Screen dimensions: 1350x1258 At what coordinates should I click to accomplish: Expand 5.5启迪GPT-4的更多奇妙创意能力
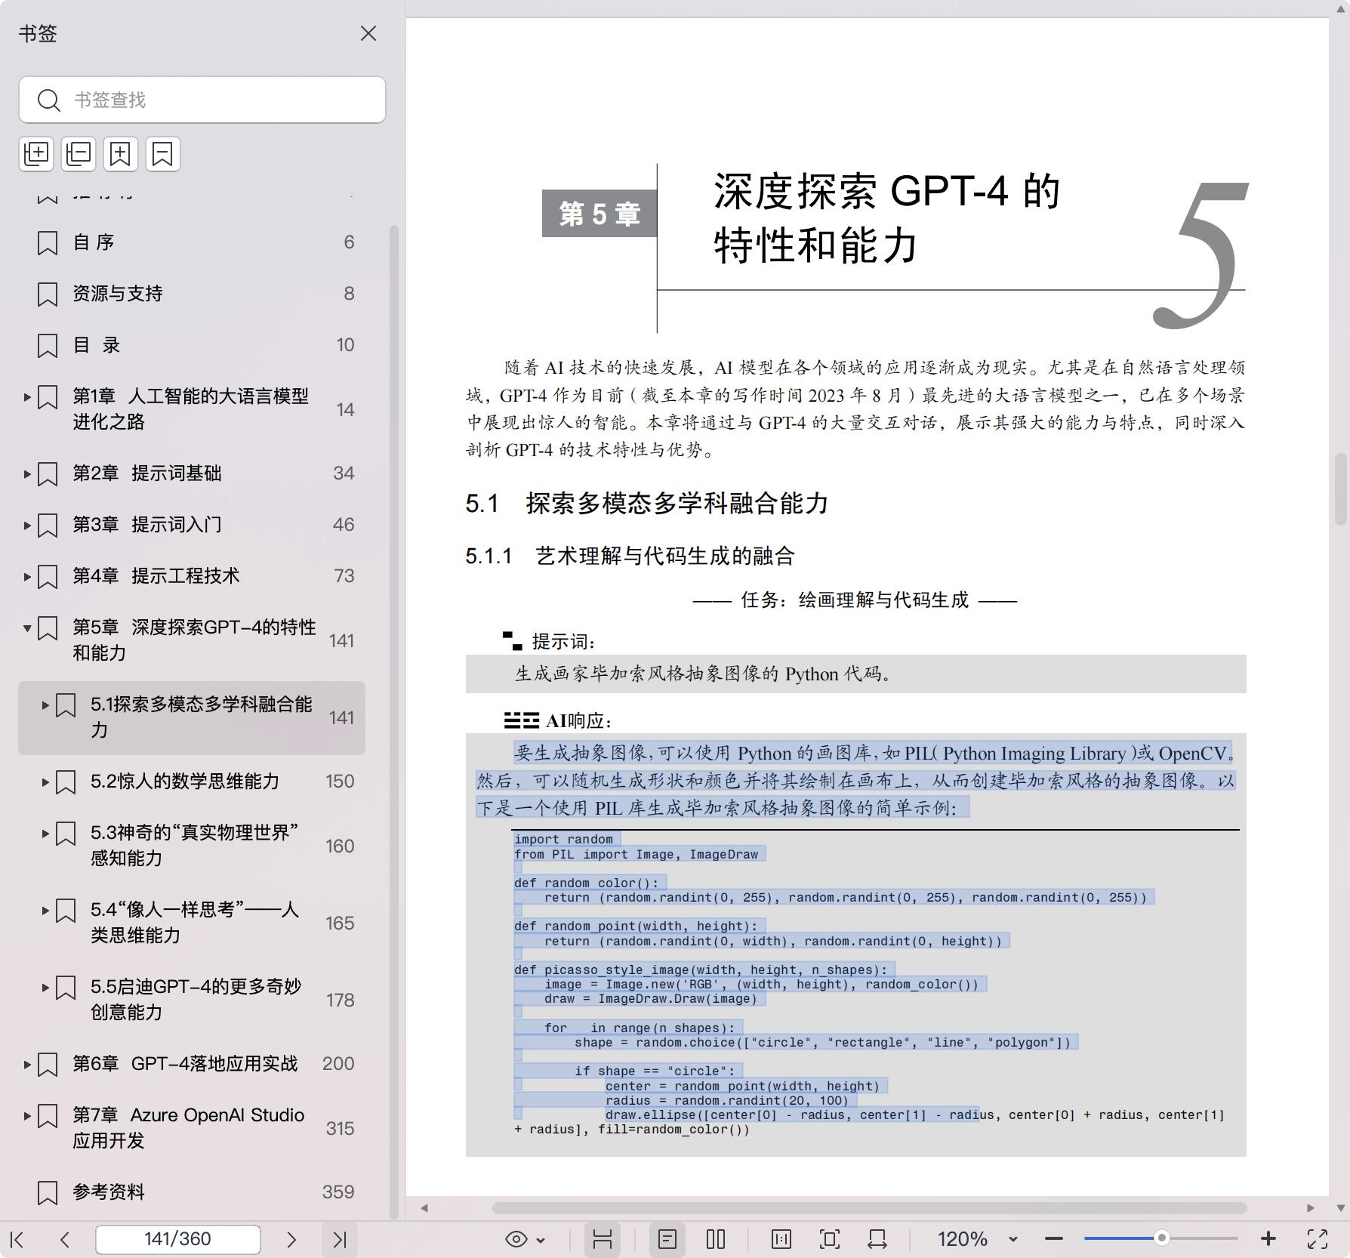tap(45, 988)
